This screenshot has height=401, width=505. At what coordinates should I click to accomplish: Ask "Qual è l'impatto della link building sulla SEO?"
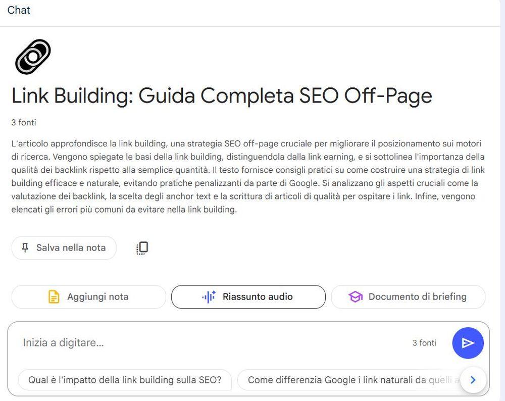coord(125,380)
